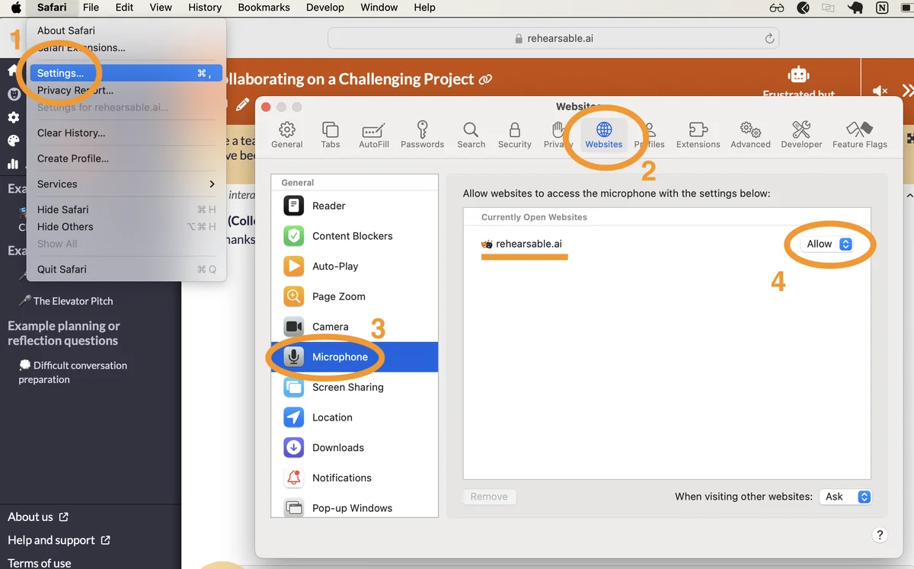Open the Feature Flags pane

click(860, 134)
